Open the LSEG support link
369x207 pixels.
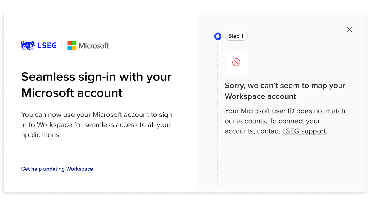click(304, 131)
